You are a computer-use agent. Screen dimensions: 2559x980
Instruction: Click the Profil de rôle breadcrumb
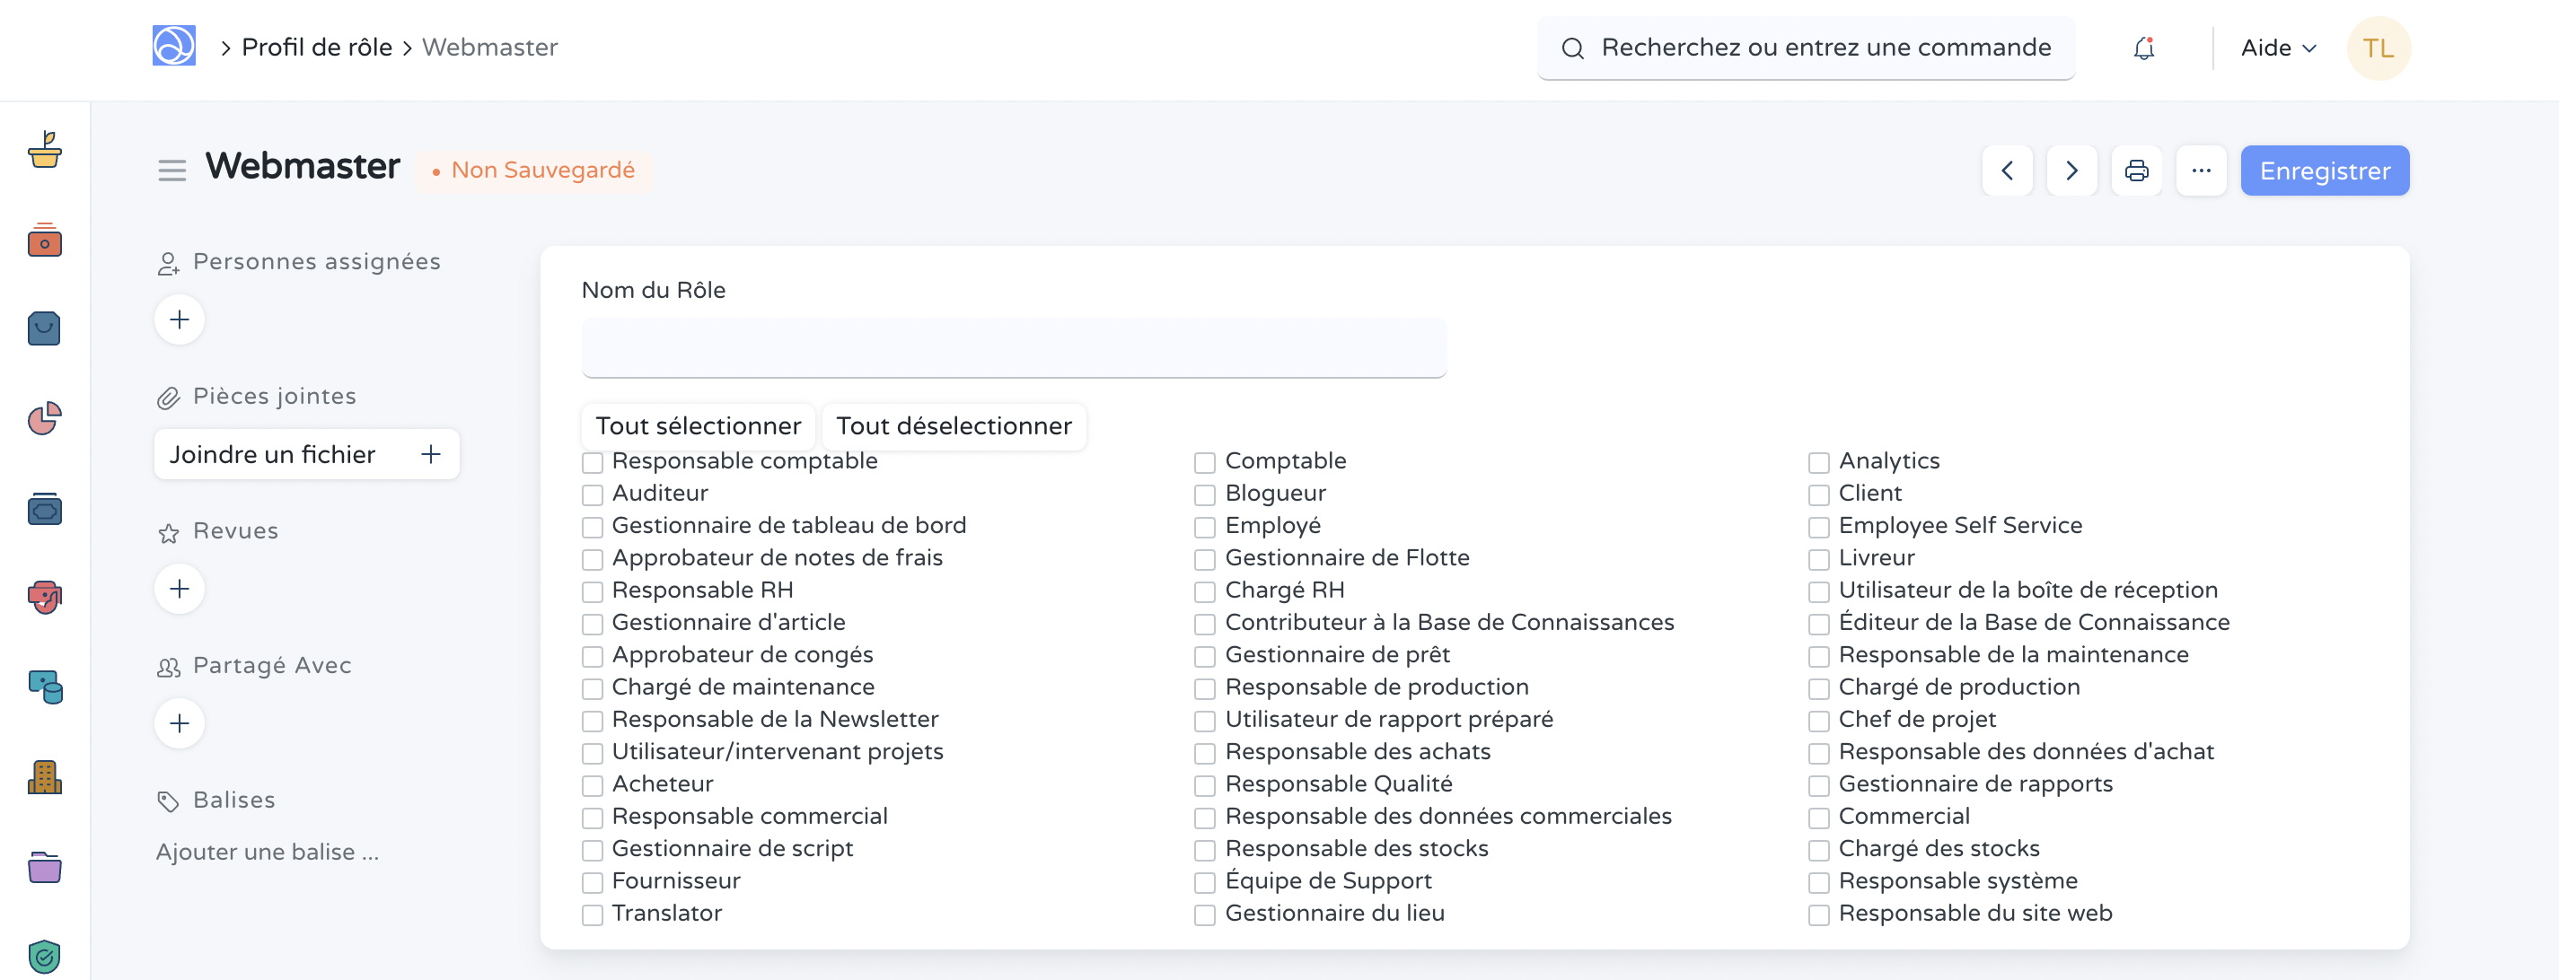(317, 48)
